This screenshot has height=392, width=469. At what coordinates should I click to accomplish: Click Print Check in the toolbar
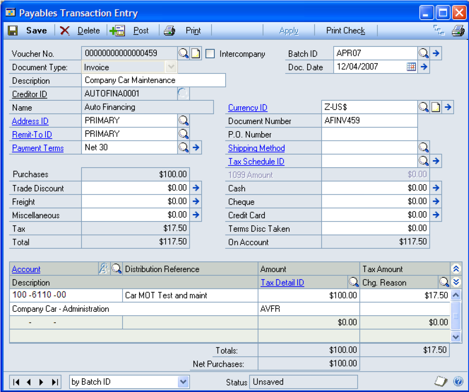pyautogui.click(x=345, y=31)
